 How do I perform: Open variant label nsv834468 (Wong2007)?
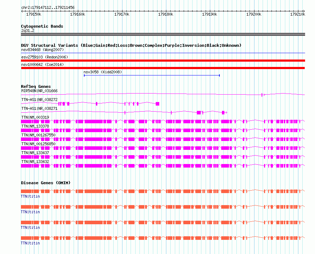(42, 50)
